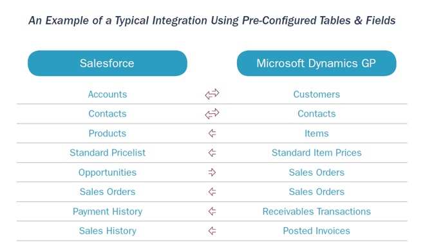Click Standard Pricelist entry
Image resolution: width=443 pixels, height=251 pixels.
108,153
